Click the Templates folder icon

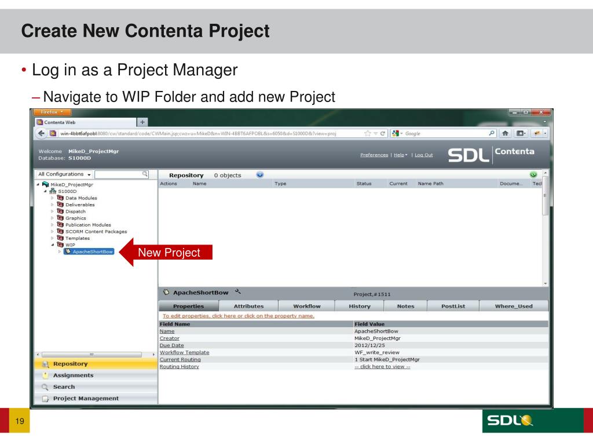pos(60,238)
